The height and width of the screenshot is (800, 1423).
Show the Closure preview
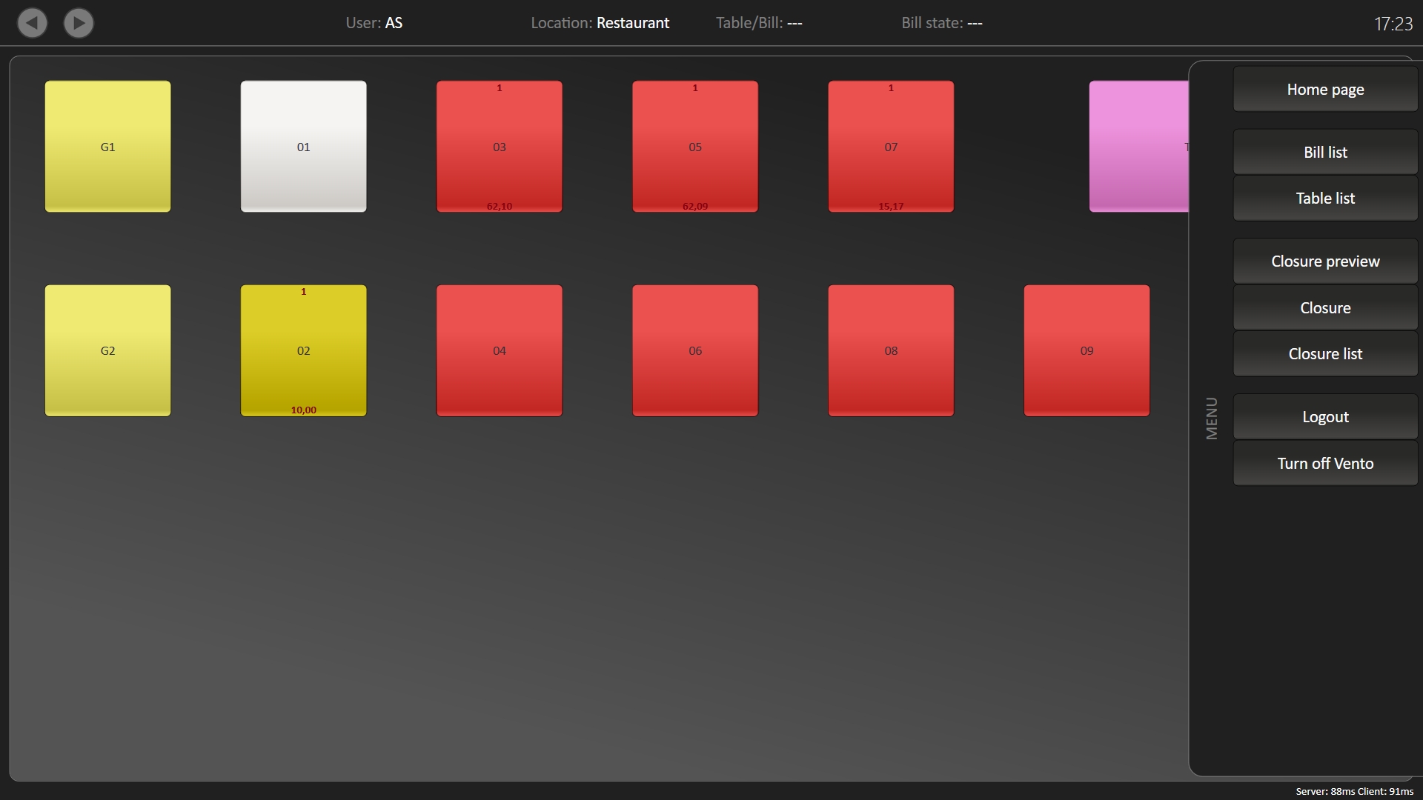point(1325,261)
